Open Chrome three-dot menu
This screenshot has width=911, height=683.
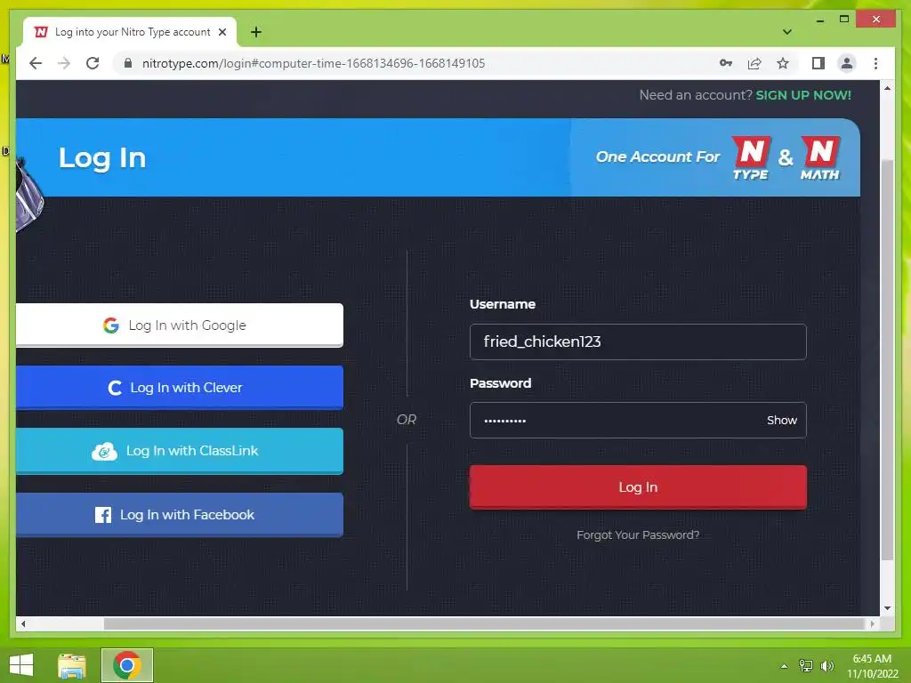(875, 63)
